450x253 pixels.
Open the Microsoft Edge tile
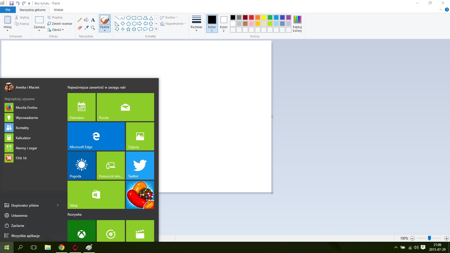[x=96, y=136]
